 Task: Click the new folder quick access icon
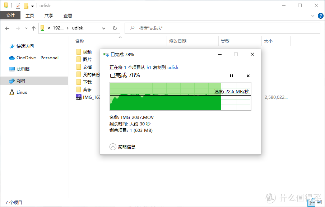coord(26,6)
